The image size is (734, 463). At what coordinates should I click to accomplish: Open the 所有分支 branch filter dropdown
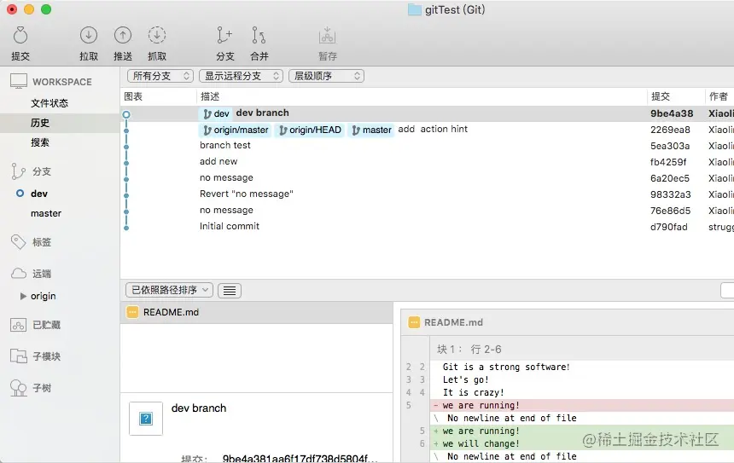pos(160,76)
